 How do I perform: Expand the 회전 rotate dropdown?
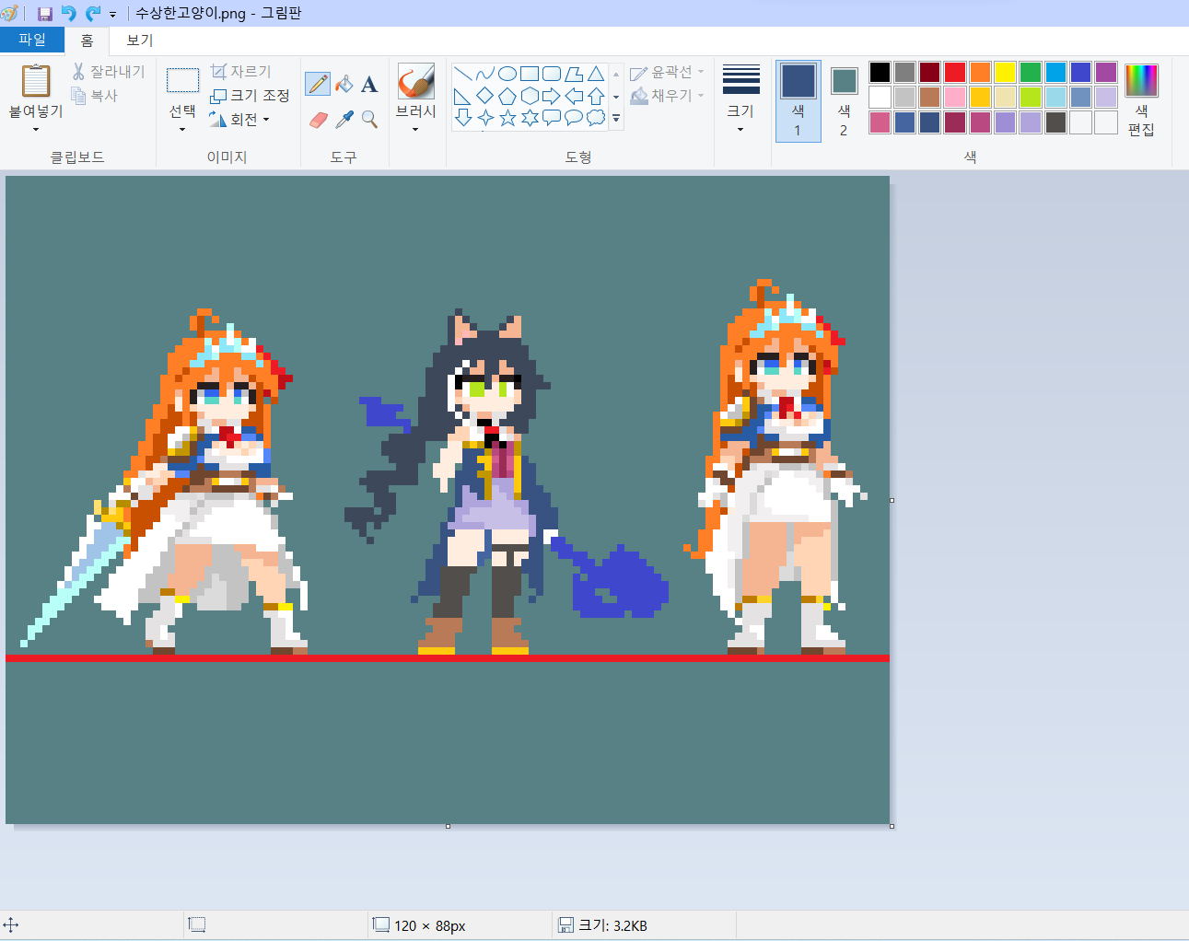coord(239,120)
